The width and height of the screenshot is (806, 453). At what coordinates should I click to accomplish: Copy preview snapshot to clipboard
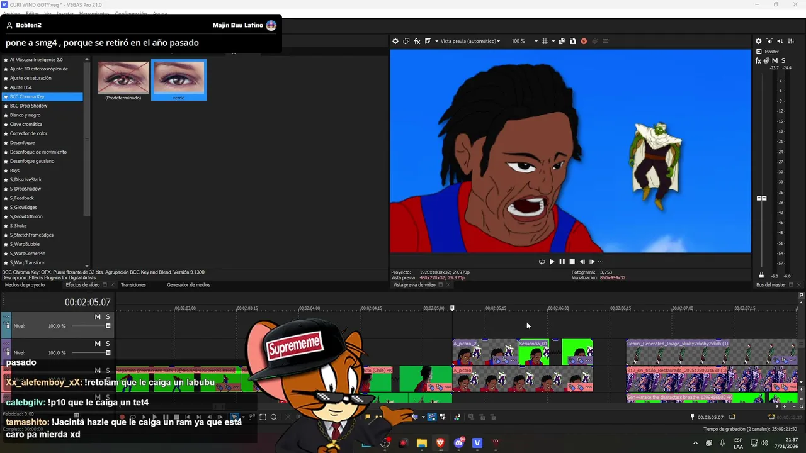coord(562,41)
